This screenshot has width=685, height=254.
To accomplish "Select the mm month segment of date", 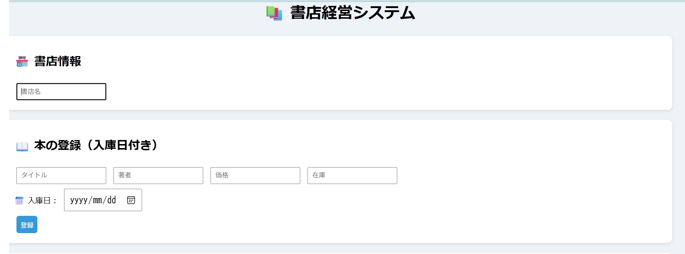I will (x=97, y=200).
